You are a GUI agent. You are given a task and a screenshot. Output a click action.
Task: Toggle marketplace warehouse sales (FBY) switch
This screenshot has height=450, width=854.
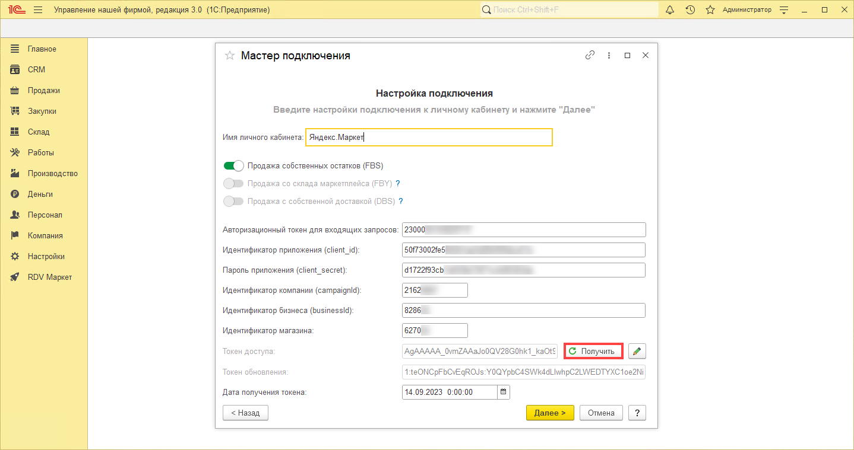pyautogui.click(x=233, y=184)
